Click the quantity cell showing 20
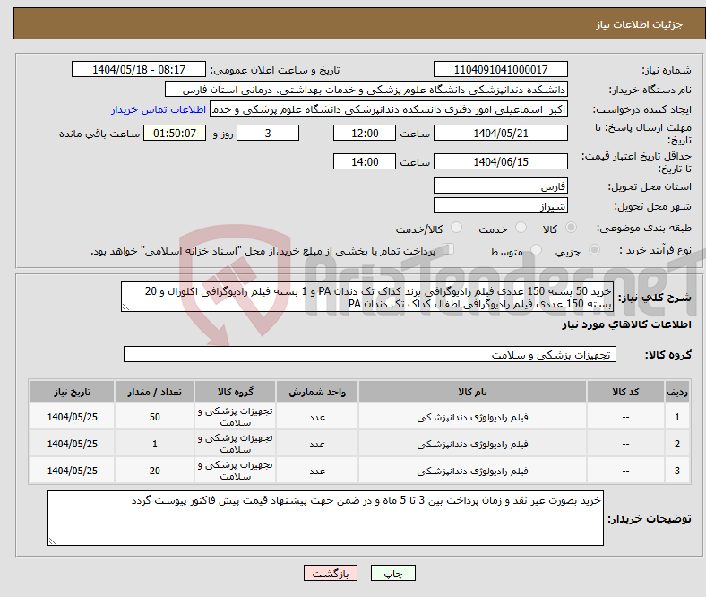Image resolution: width=706 pixels, height=597 pixels. pyautogui.click(x=154, y=471)
